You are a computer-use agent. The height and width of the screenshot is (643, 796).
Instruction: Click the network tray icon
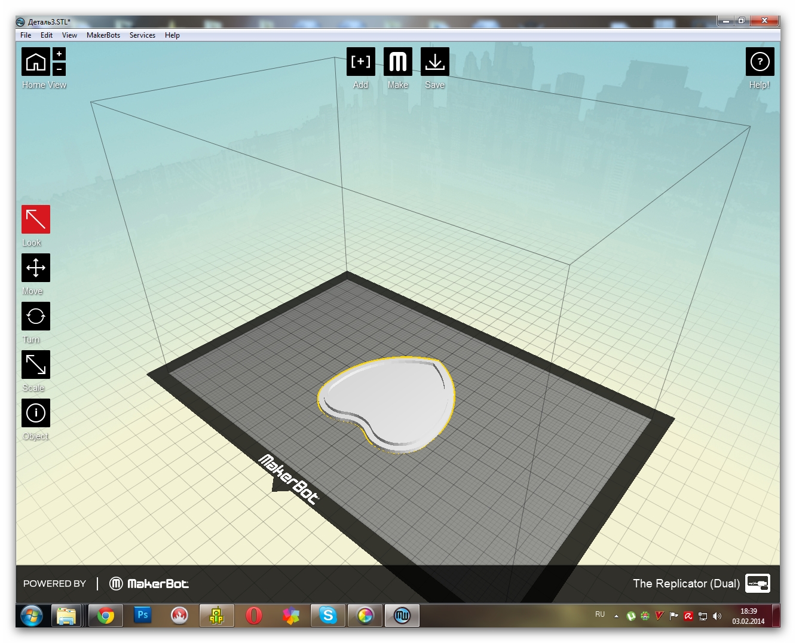pos(703,616)
